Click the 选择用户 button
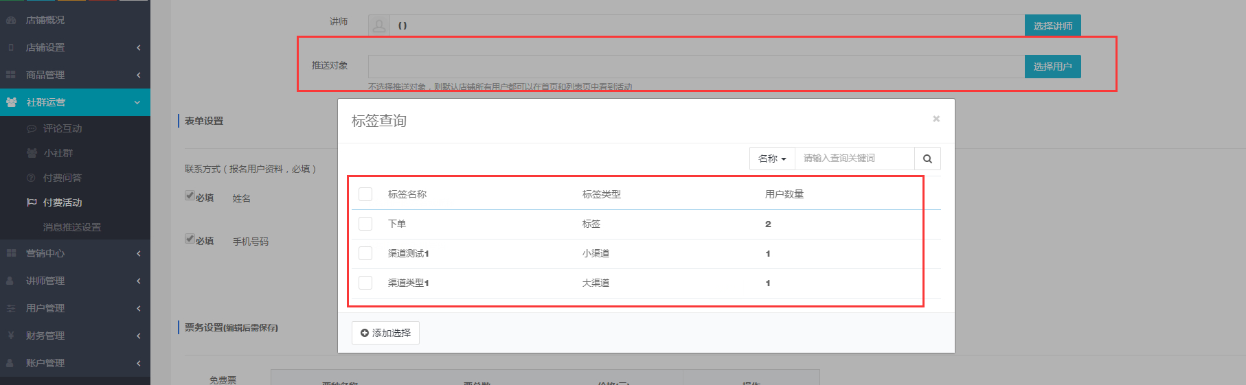Screen dimensions: 1246x385 pyautogui.click(x=1052, y=67)
